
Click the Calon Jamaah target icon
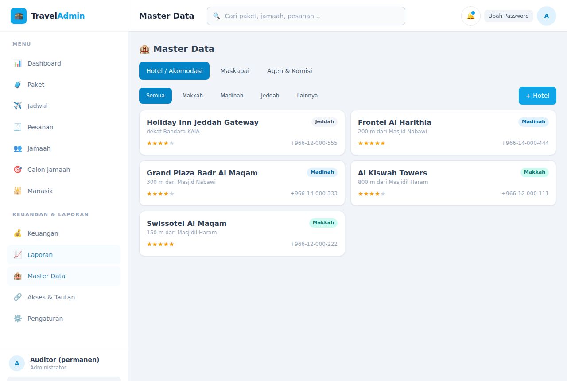(18, 170)
